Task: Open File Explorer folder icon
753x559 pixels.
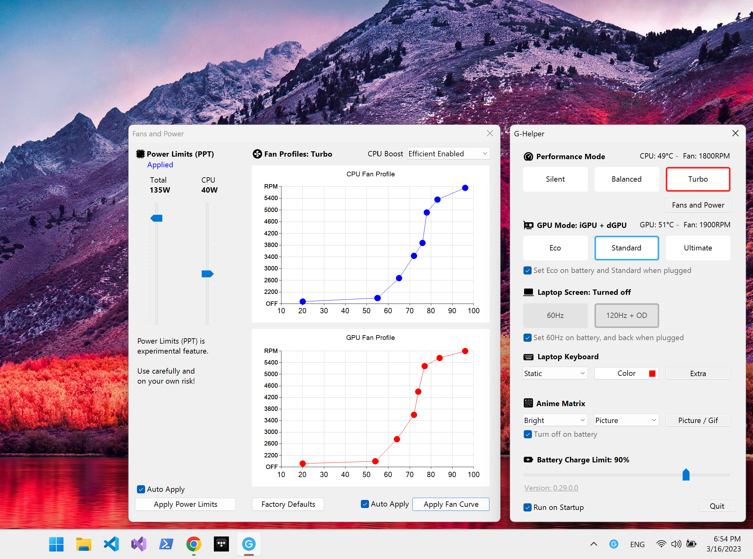Action: (83, 544)
